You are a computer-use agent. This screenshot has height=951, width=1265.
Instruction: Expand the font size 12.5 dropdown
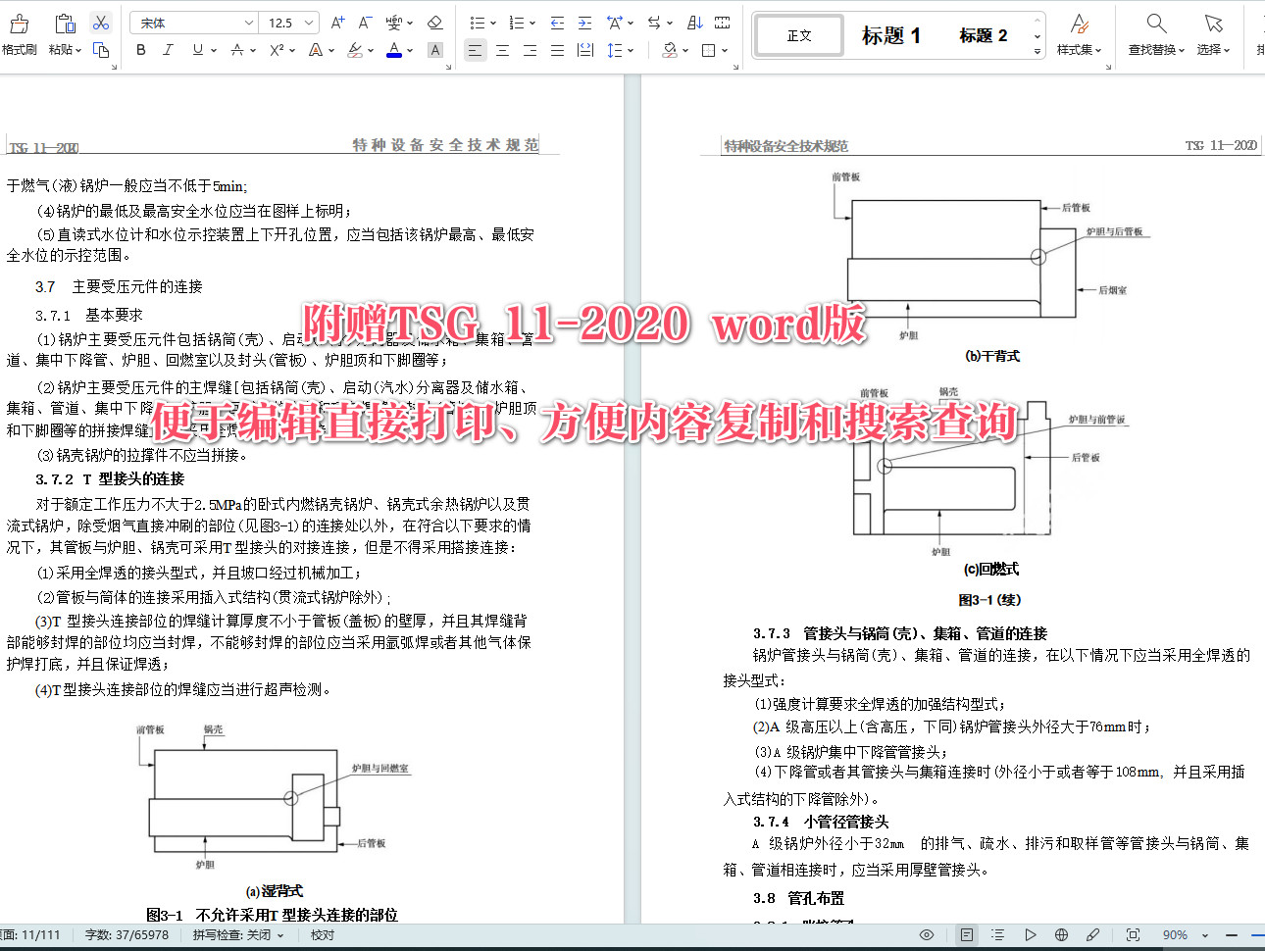tap(310, 23)
